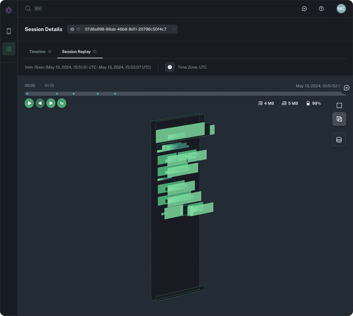Toggle the chat bubble panel on right edge
This screenshot has height=316, width=353.
click(x=346, y=87)
